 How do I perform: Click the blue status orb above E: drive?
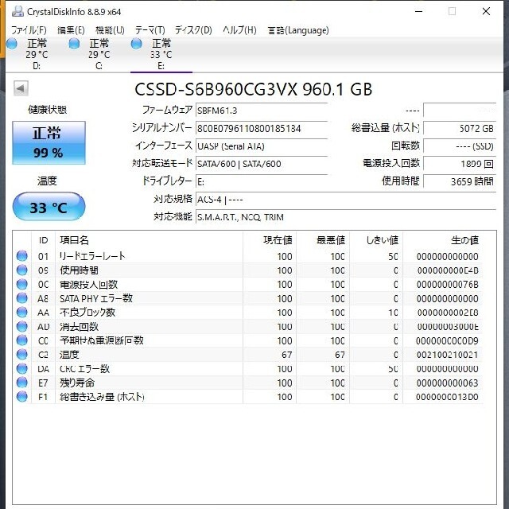(136, 43)
